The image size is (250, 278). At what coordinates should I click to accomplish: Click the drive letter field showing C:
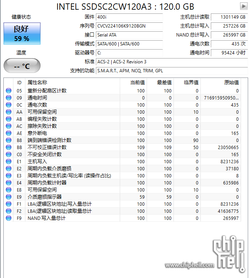[x=129, y=53]
